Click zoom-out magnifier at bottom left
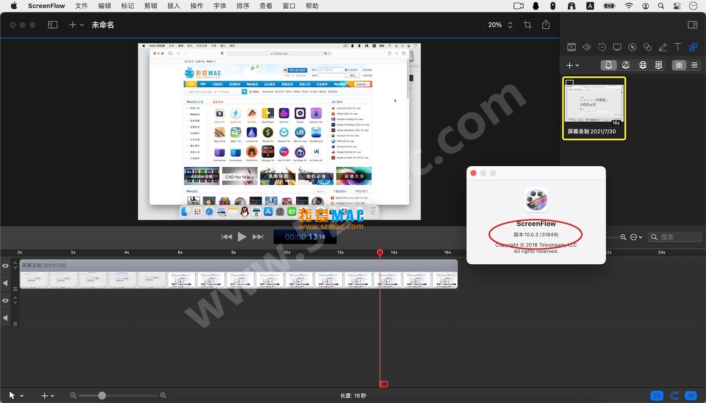Viewport: 706px width, 403px height. click(73, 395)
